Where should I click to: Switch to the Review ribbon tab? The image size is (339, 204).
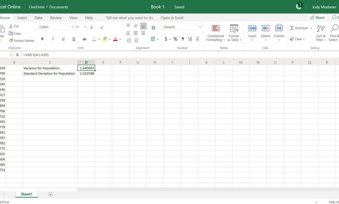(56, 18)
